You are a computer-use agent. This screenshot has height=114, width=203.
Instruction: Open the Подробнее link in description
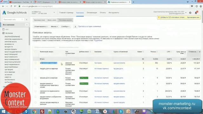[98, 41]
